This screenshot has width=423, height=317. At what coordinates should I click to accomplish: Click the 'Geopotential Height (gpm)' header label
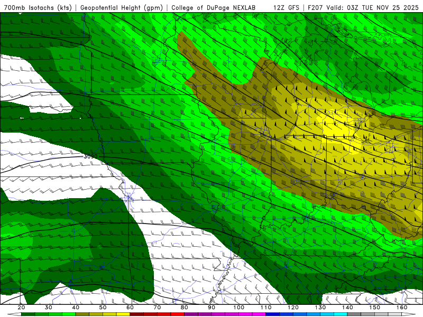pyautogui.click(x=122, y=7)
